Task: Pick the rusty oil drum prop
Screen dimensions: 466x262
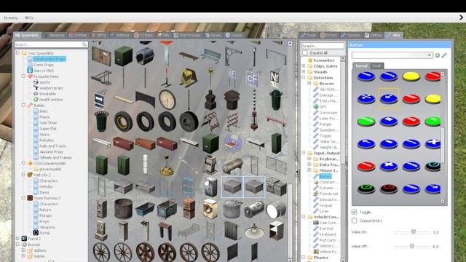Action: pyautogui.click(x=123, y=209)
